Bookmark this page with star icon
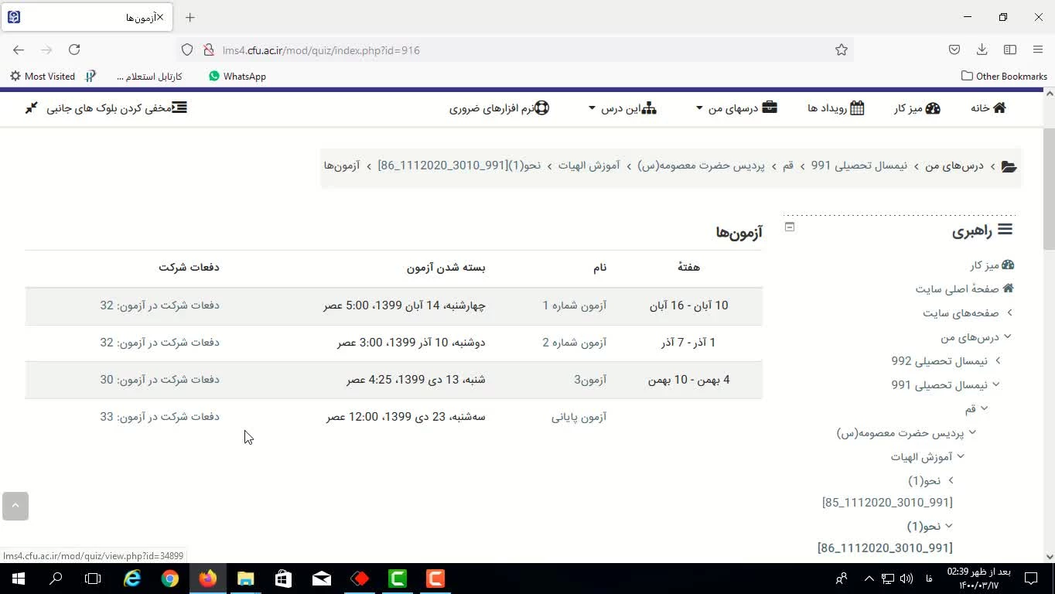1055x594 pixels. click(842, 50)
